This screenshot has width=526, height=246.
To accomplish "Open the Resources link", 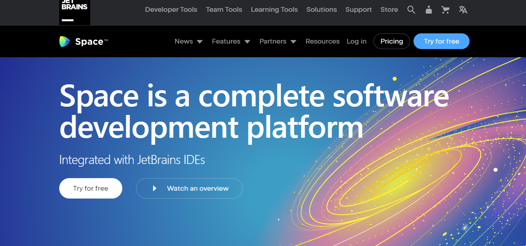I will pyautogui.click(x=323, y=41).
